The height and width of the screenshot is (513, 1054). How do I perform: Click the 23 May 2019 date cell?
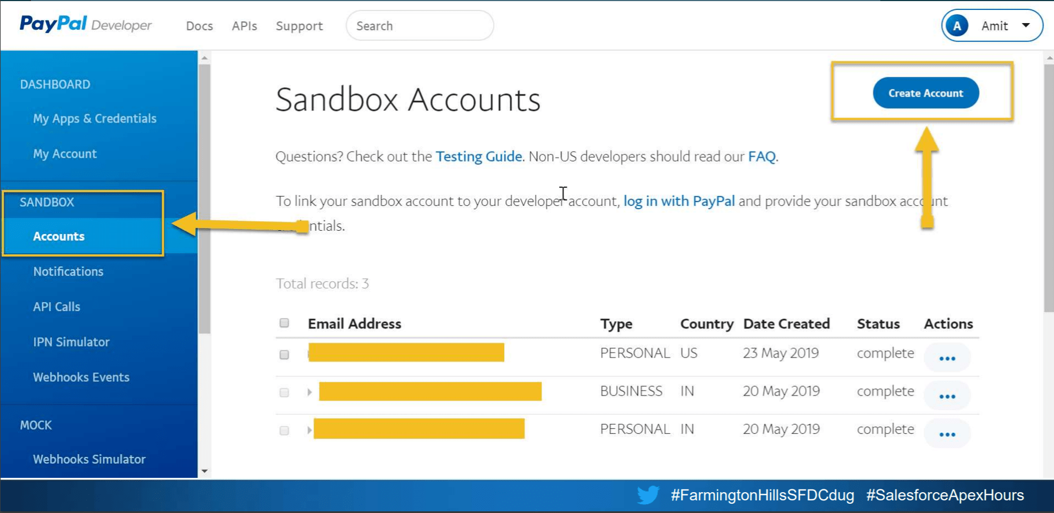tap(781, 353)
